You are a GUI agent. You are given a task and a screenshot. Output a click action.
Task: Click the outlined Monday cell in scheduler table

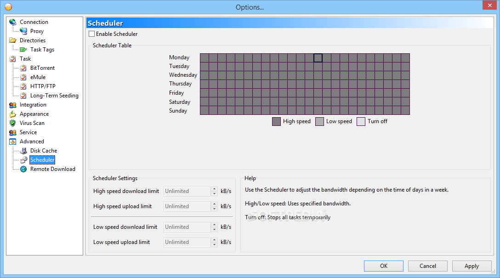point(318,58)
